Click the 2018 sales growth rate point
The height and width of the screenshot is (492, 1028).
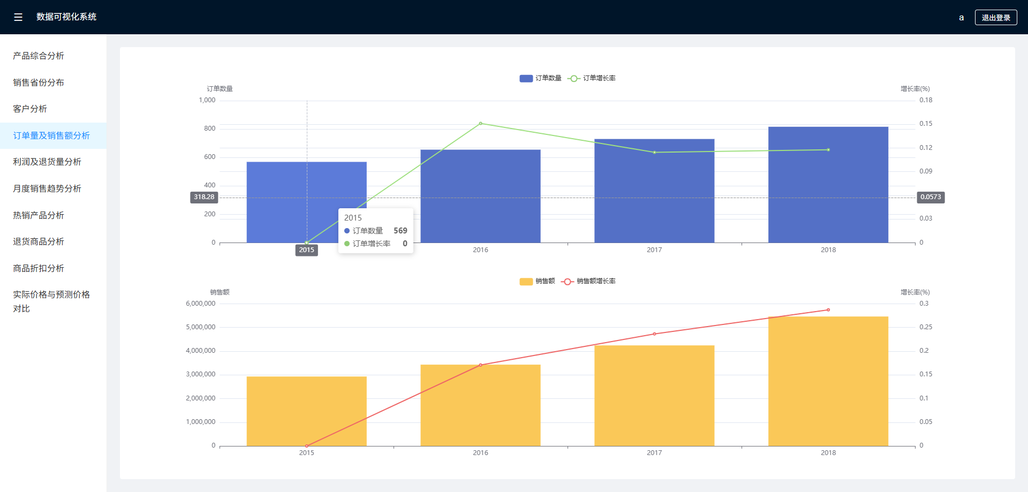(x=828, y=310)
